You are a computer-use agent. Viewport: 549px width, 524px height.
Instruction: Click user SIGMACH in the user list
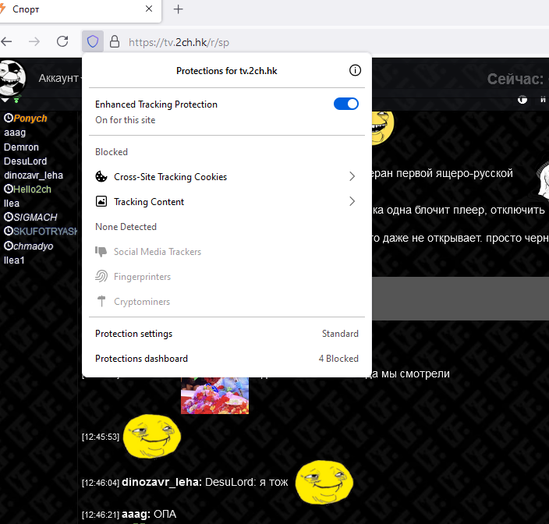pos(35,218)
